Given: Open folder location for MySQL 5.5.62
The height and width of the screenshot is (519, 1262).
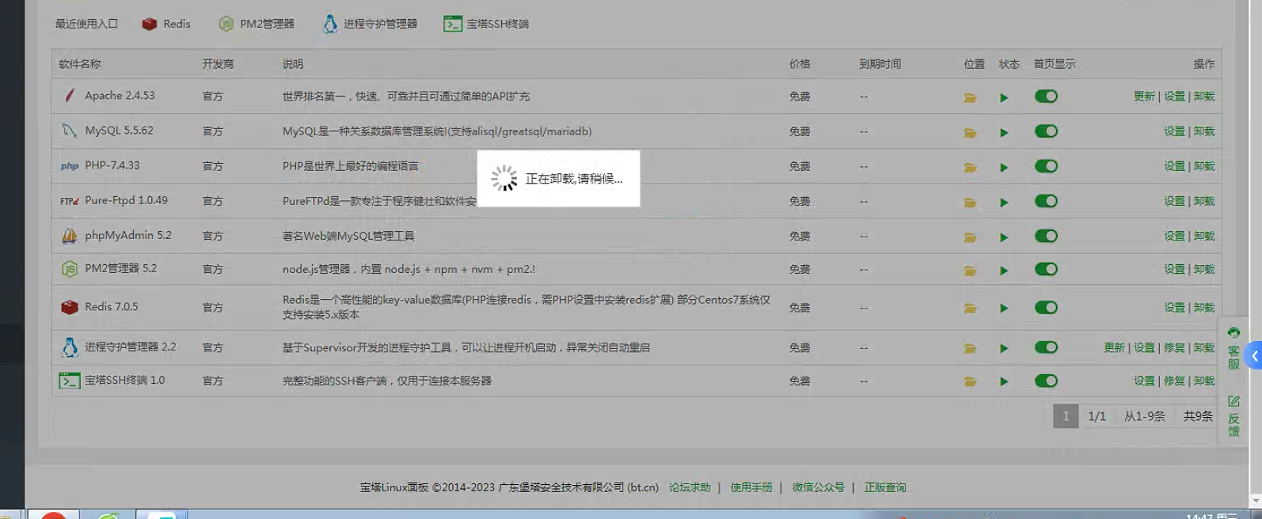Looking at the screenshot, I should pos(970,132).
